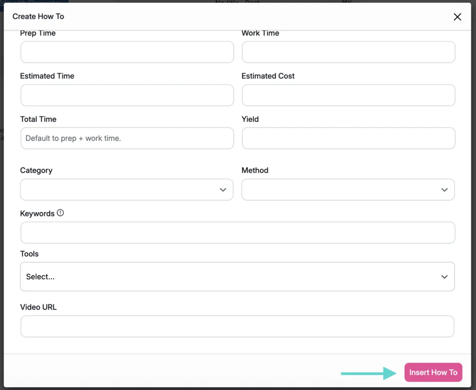Focus the Work Time input field
Image resolution: width=476 pixels, height=390 pixels.
click(x=349, y=52)
